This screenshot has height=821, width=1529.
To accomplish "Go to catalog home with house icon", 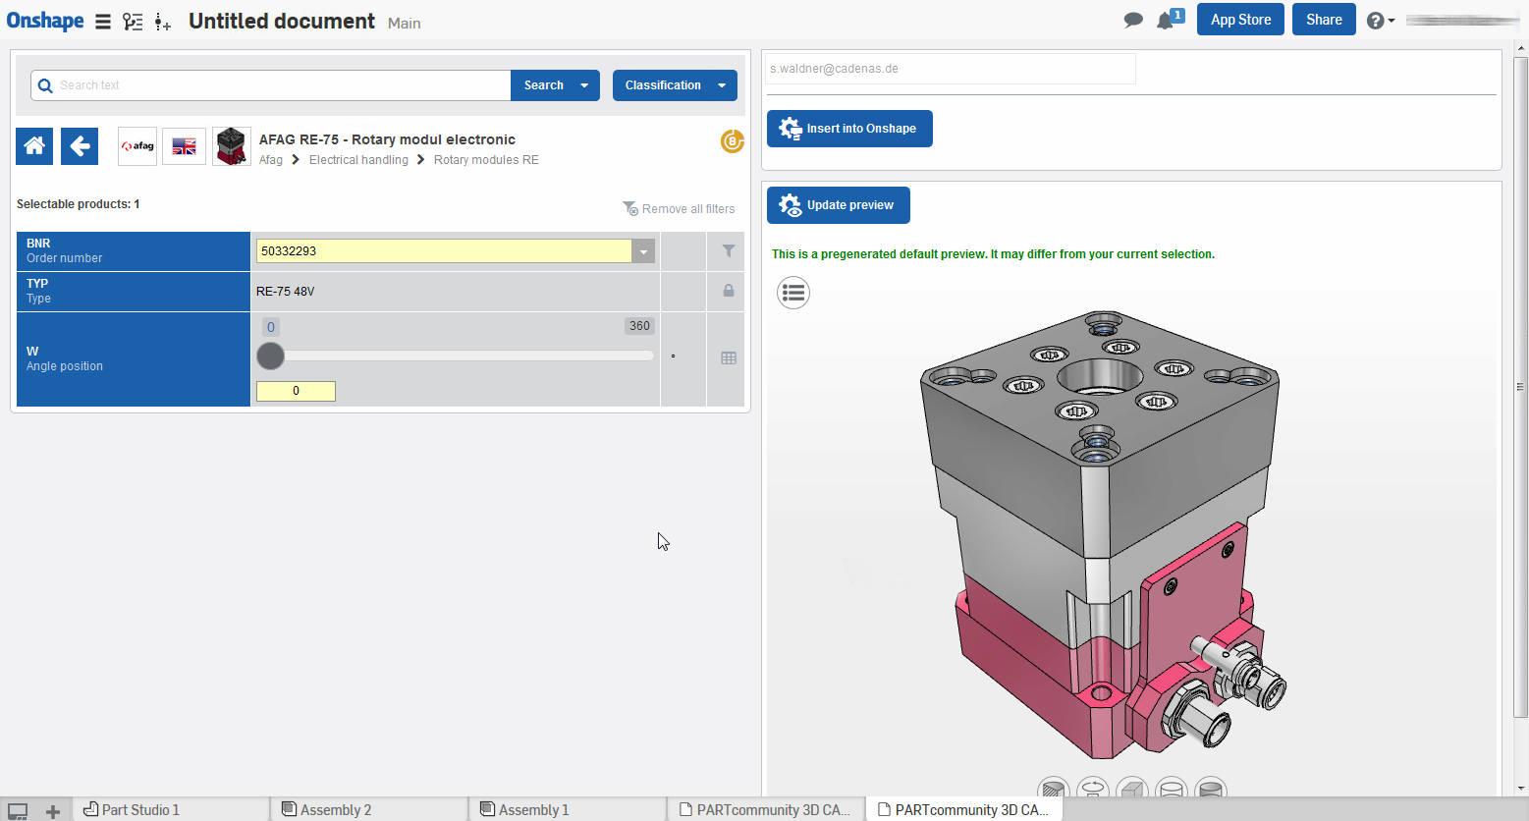I will pos(34,146).
